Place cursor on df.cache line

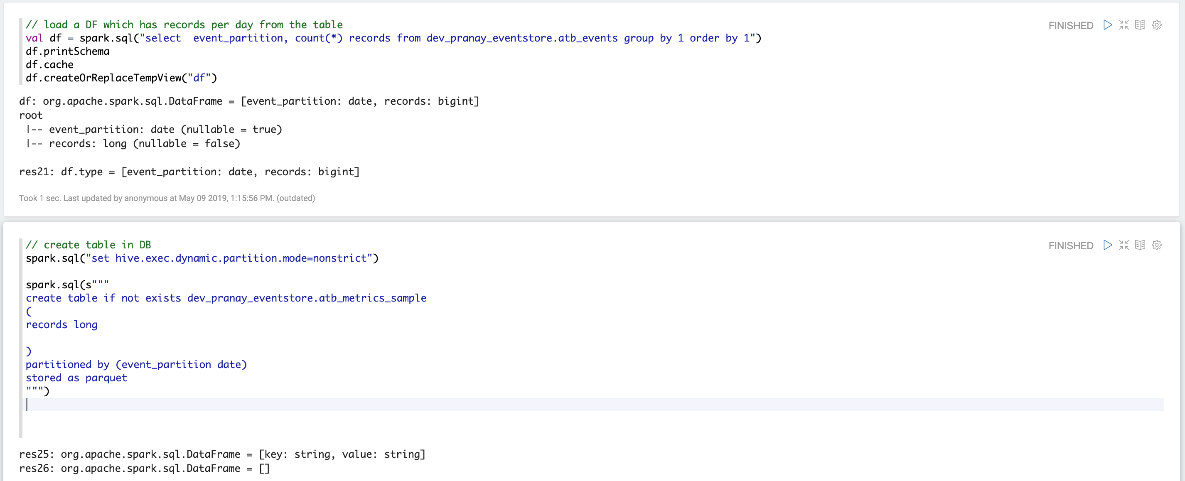click(50, 65)
